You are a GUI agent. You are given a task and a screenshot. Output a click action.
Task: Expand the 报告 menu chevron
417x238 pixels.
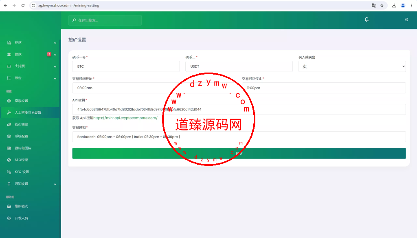(x=55, y=79)
